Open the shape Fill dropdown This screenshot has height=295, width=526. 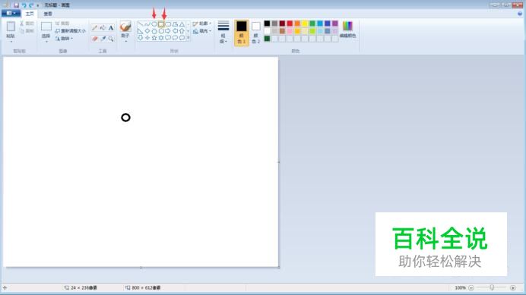(202, 31)
